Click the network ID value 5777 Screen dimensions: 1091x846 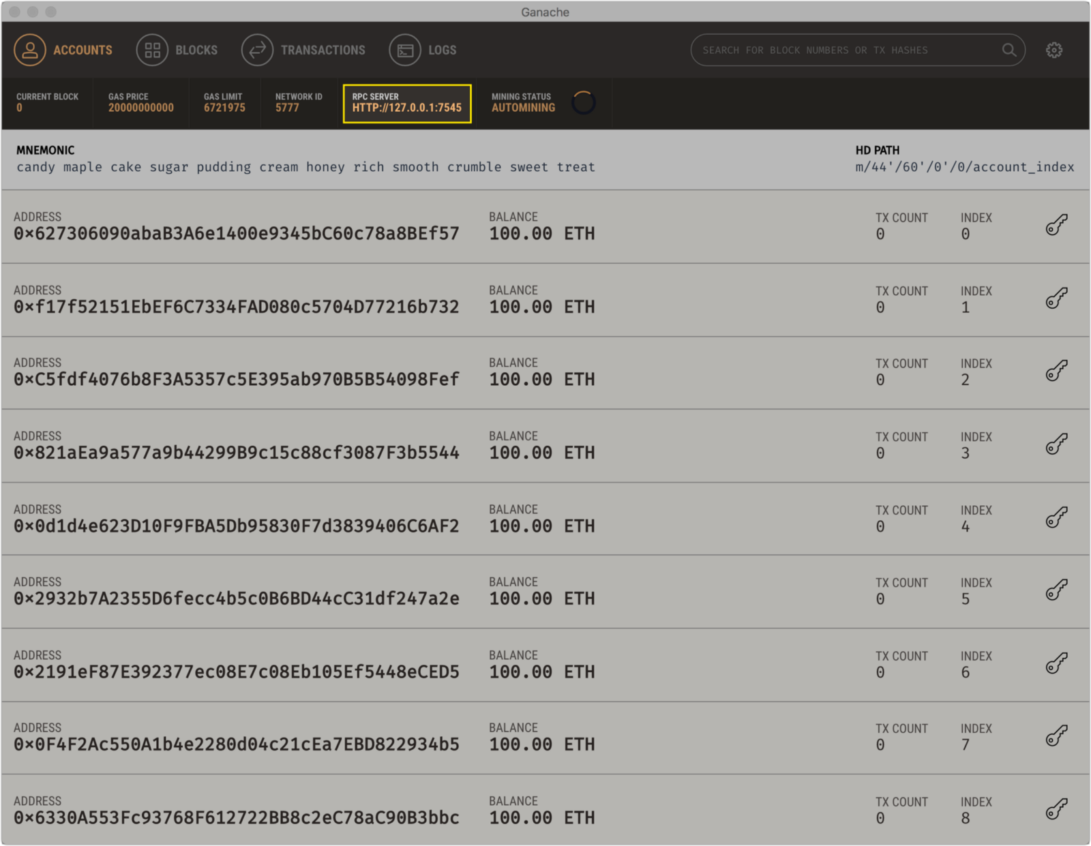[x=287, y=108]
